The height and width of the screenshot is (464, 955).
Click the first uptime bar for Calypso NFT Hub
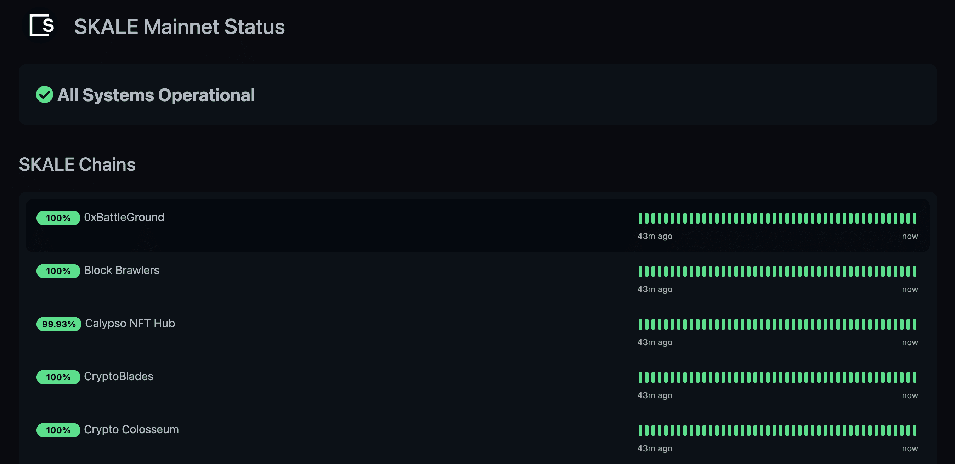[x=640, y=324]
